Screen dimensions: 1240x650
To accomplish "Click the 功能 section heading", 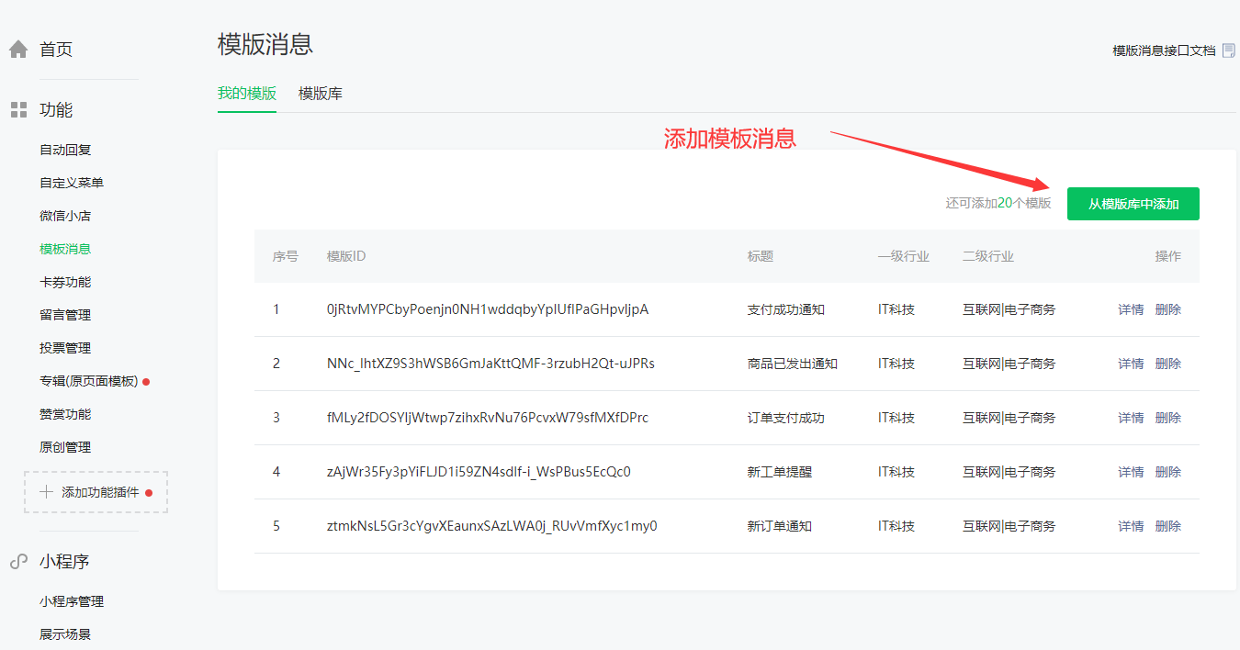I will tap(56, 110).
